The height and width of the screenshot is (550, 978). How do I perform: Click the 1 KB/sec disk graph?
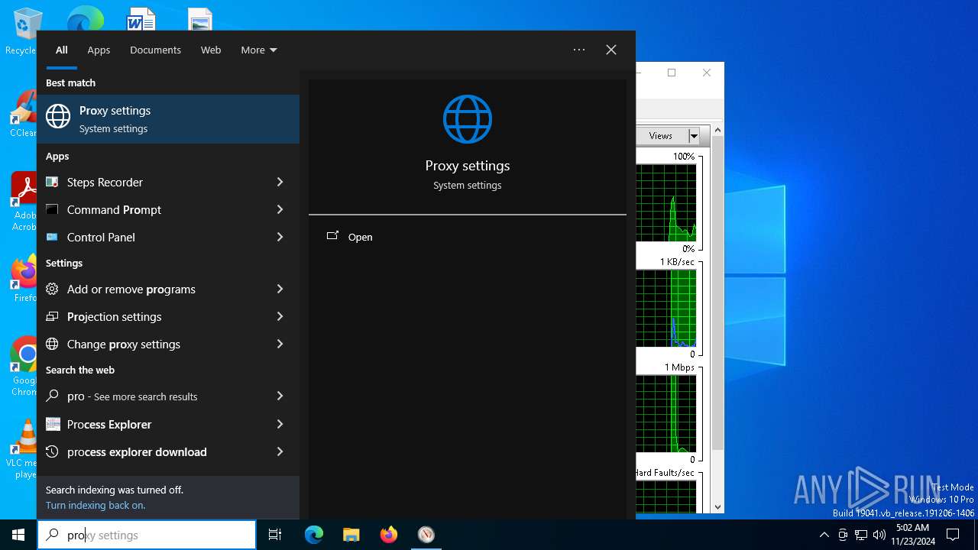point(666,308)
